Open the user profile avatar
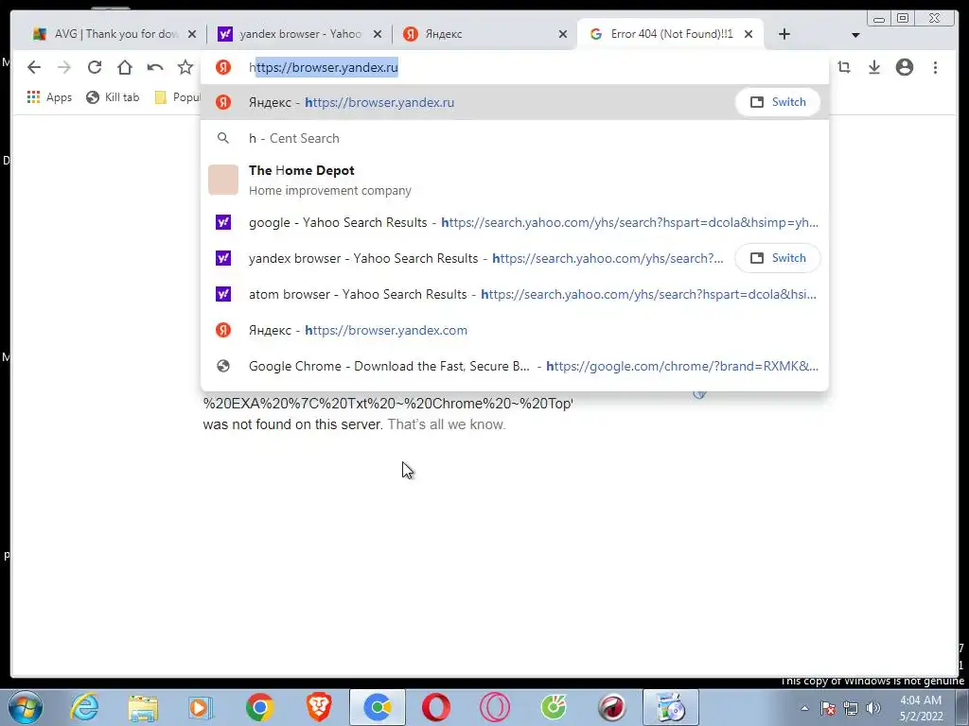969x726 pixels. pyautogui.click(x=905, y=67)
